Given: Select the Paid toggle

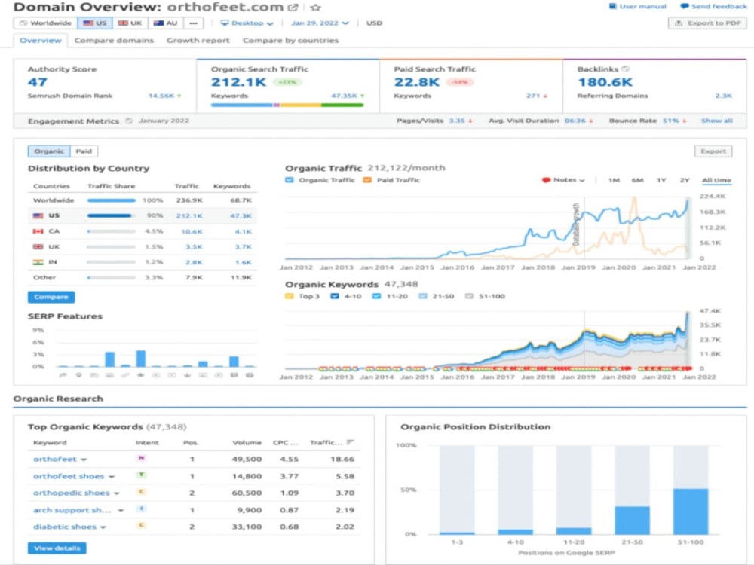Looking at the screenshot, I should click(x=84, y=151).
